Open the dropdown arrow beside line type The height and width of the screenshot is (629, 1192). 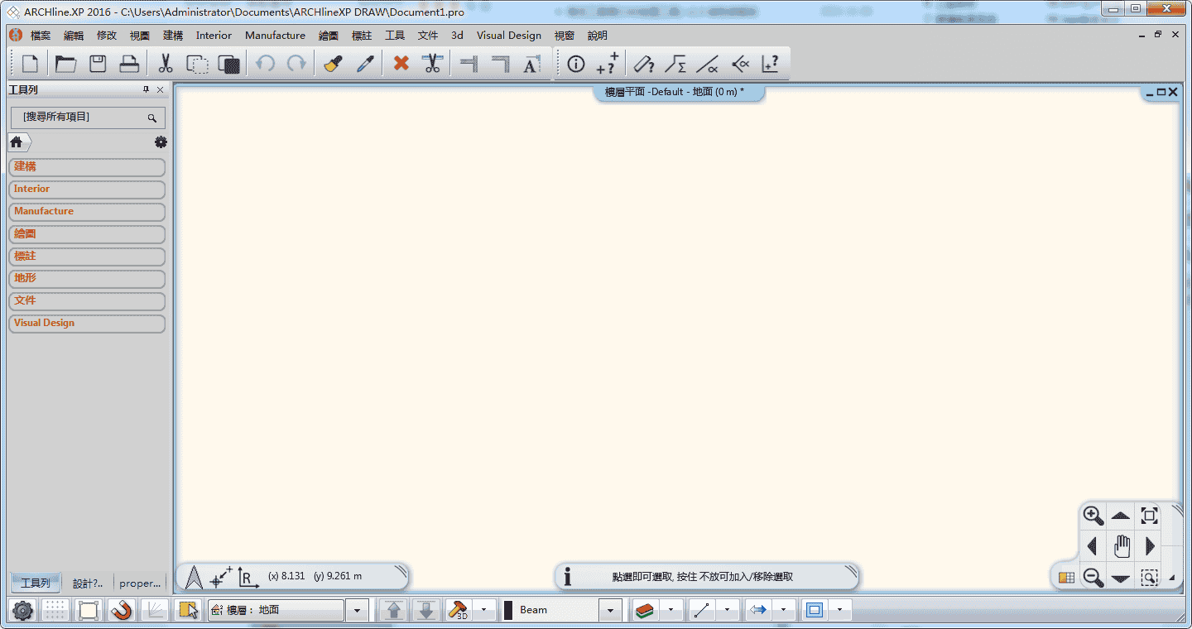(x=727, y=610)
